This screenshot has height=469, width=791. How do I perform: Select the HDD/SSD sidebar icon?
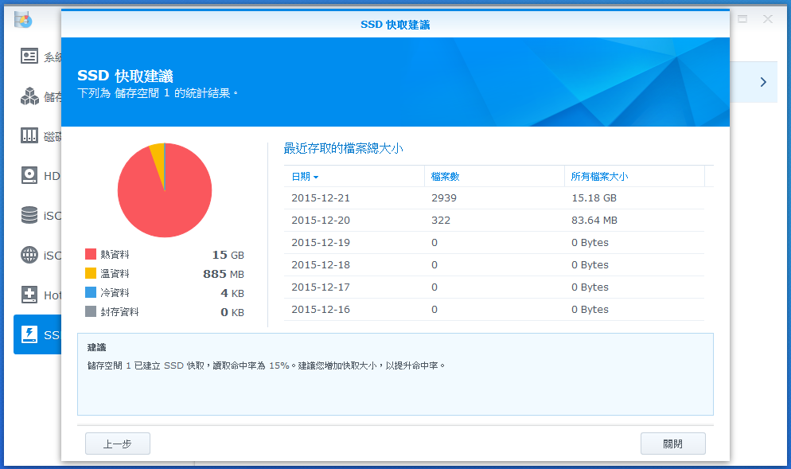[29, 175]
